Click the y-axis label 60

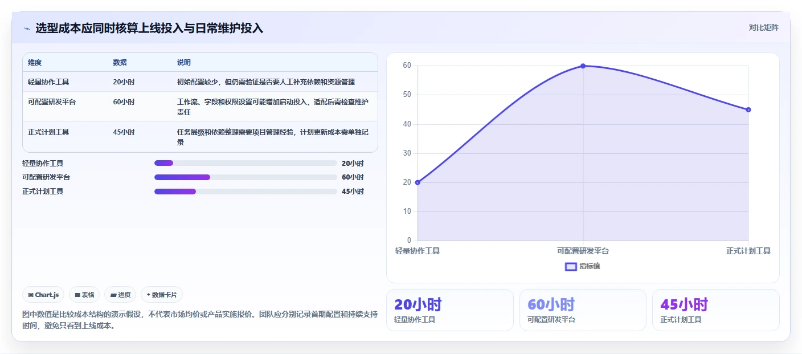coord(407,66)
